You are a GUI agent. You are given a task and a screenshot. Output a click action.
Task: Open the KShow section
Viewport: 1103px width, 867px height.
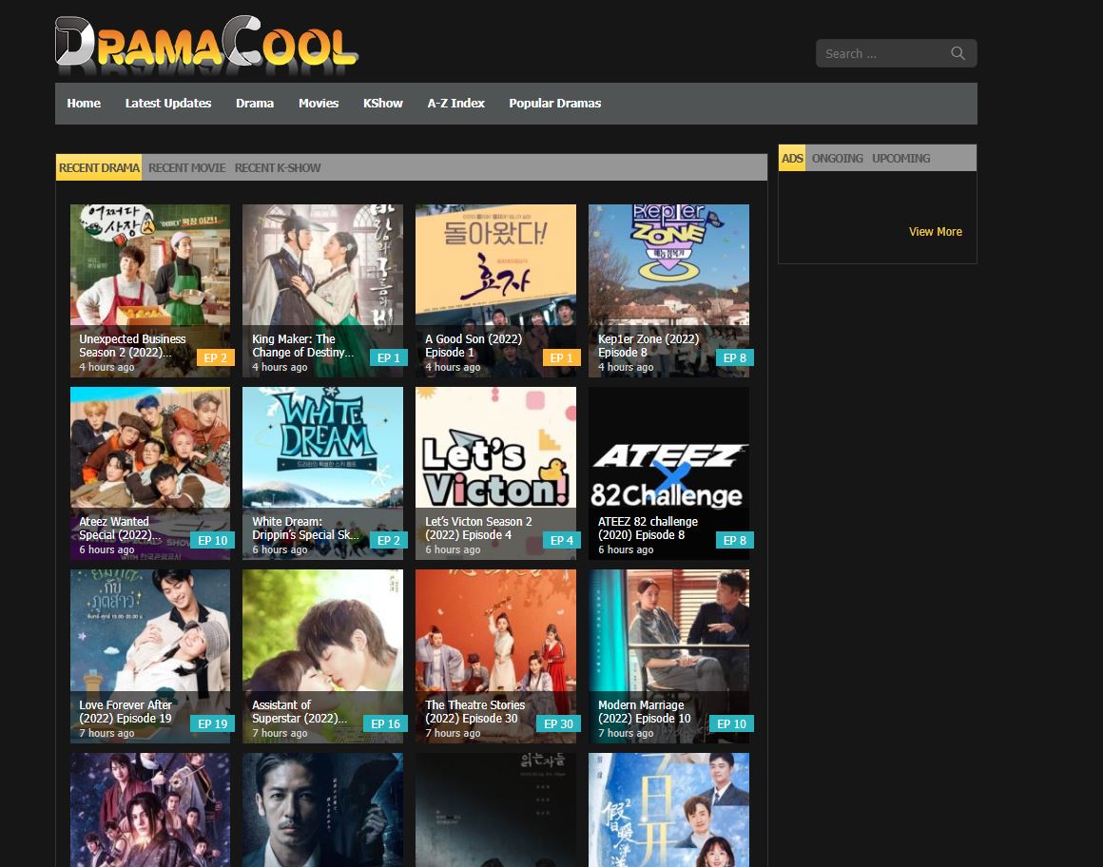[x=382, y=104]
